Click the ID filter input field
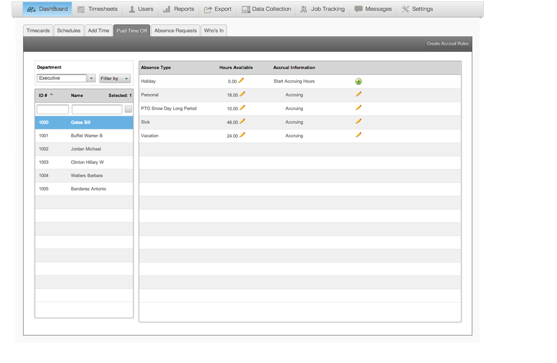557x363 pixels. [53, 109]
